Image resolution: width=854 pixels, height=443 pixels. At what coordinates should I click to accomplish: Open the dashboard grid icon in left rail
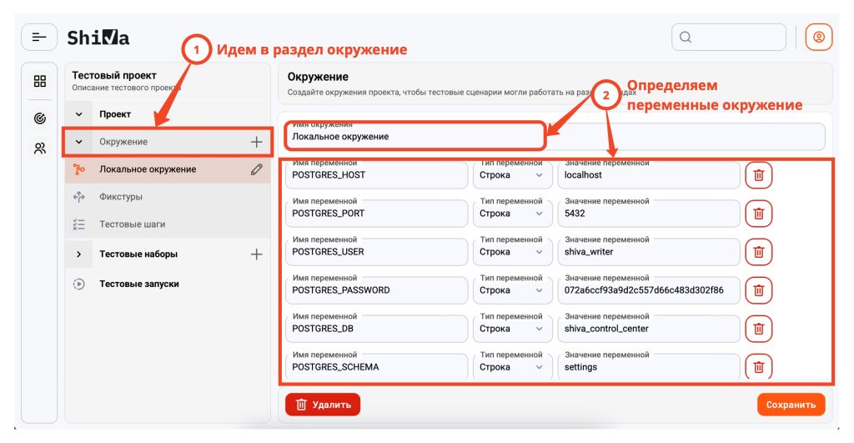coord(39,81)
